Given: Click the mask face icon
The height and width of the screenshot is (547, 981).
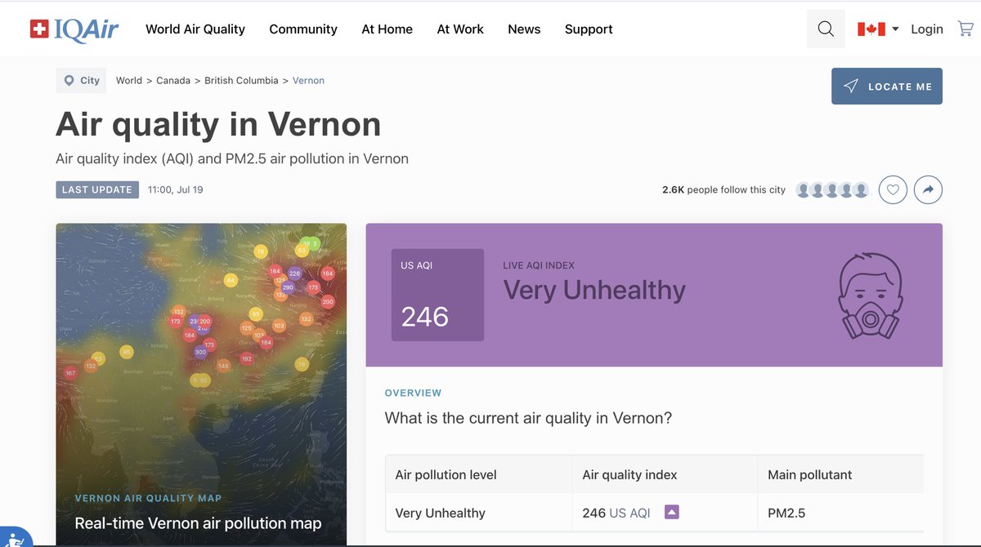Looking at the screenshot, I should point(871,296).
